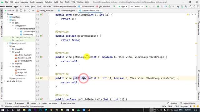Open Project tool window side tab
The height and width of the screenshot is (112, 200).
click(2, 14)
